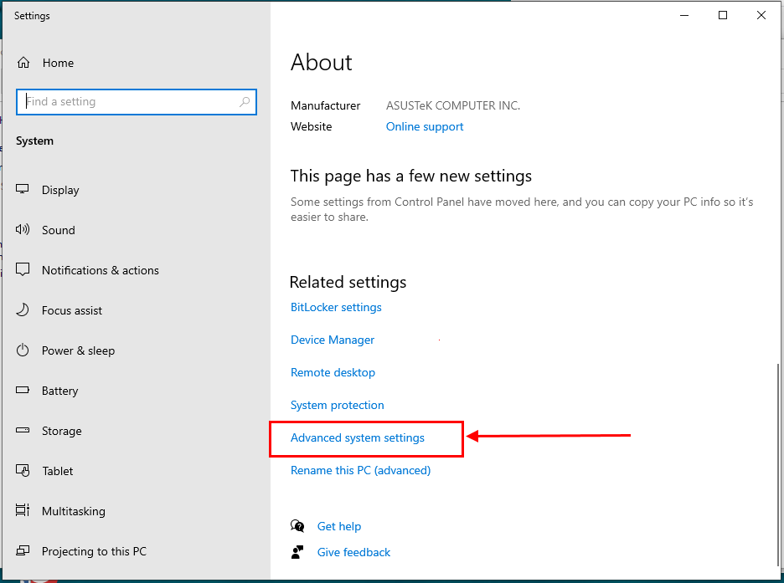The width and height of the screenshot is (784, 583).
Task: Click the Projecting to this PC icon
Action: tap(23, 550)
